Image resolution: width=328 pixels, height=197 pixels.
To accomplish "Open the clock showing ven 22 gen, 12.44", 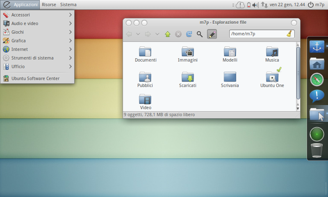I will tap(287, 5).
